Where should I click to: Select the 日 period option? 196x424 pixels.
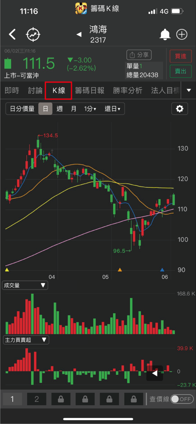point(45,109)
